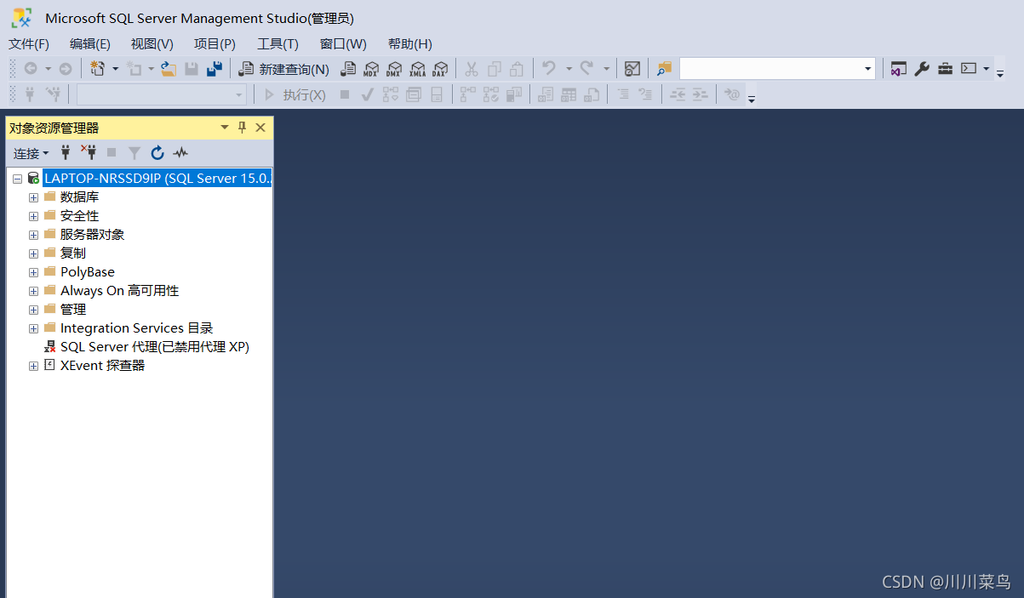Viewport: 1024px width, 598px height.
Task: Click the DAX query icon
Action: 440,69
